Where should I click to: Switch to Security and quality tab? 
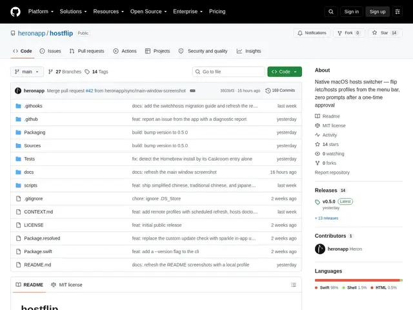click(203, 51)
